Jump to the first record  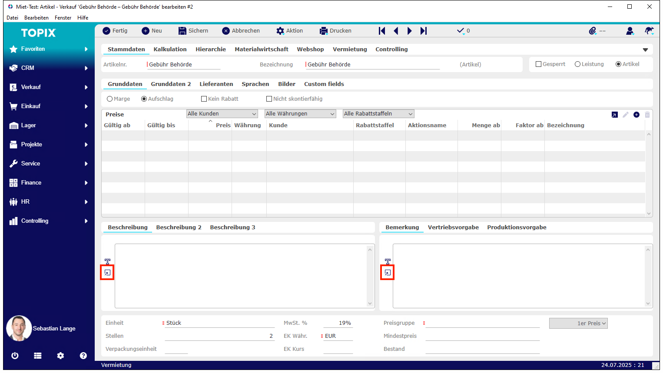(x=382, y=31)
